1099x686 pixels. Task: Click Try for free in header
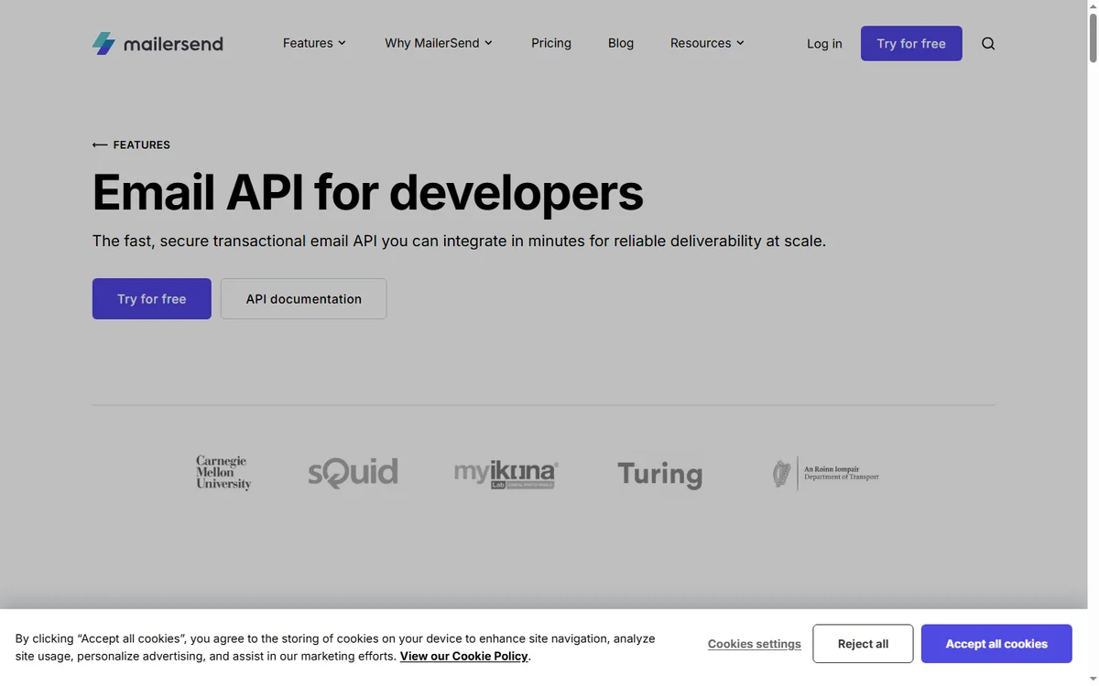coord(911,43)
